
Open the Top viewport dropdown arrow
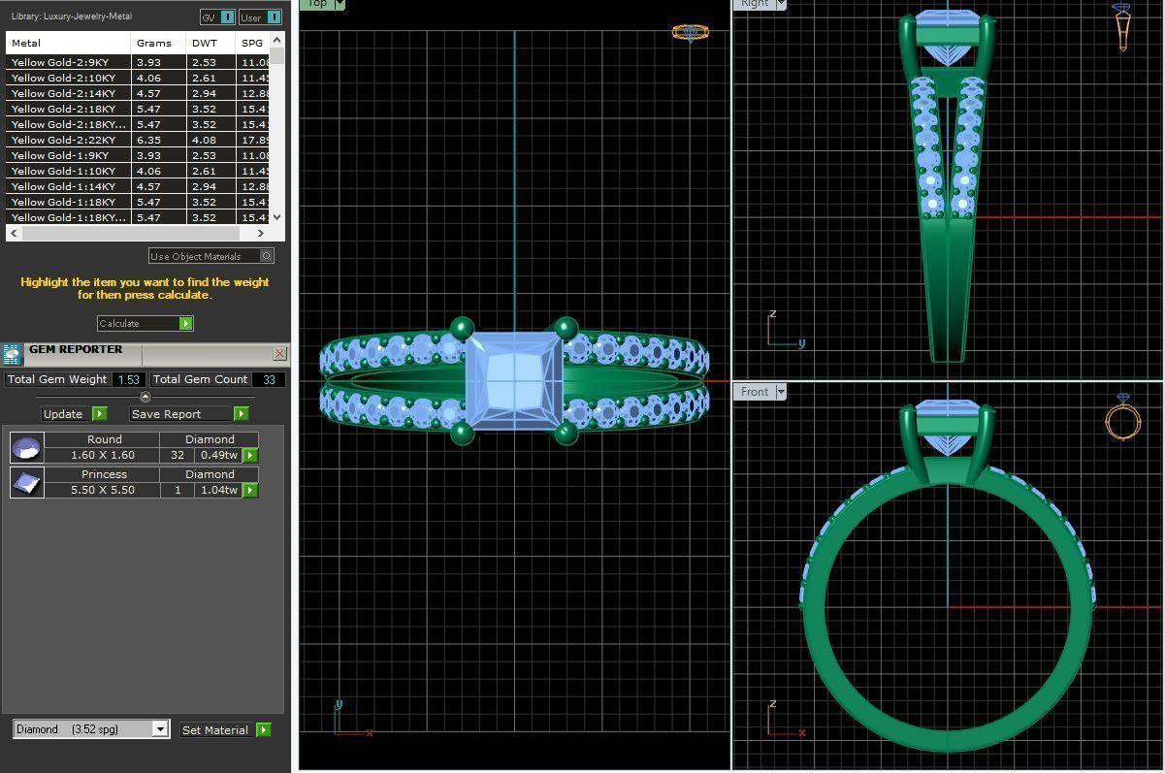339,4
